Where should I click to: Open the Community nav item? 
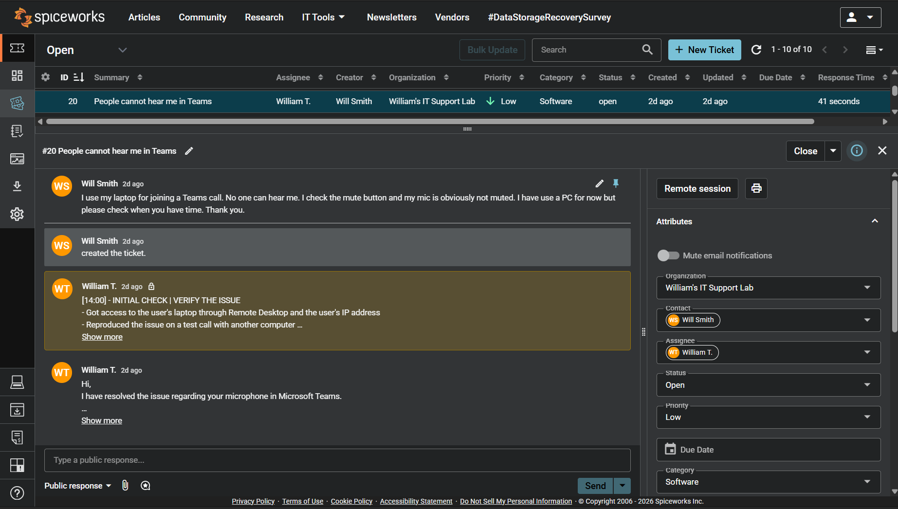tap(202, 17)
